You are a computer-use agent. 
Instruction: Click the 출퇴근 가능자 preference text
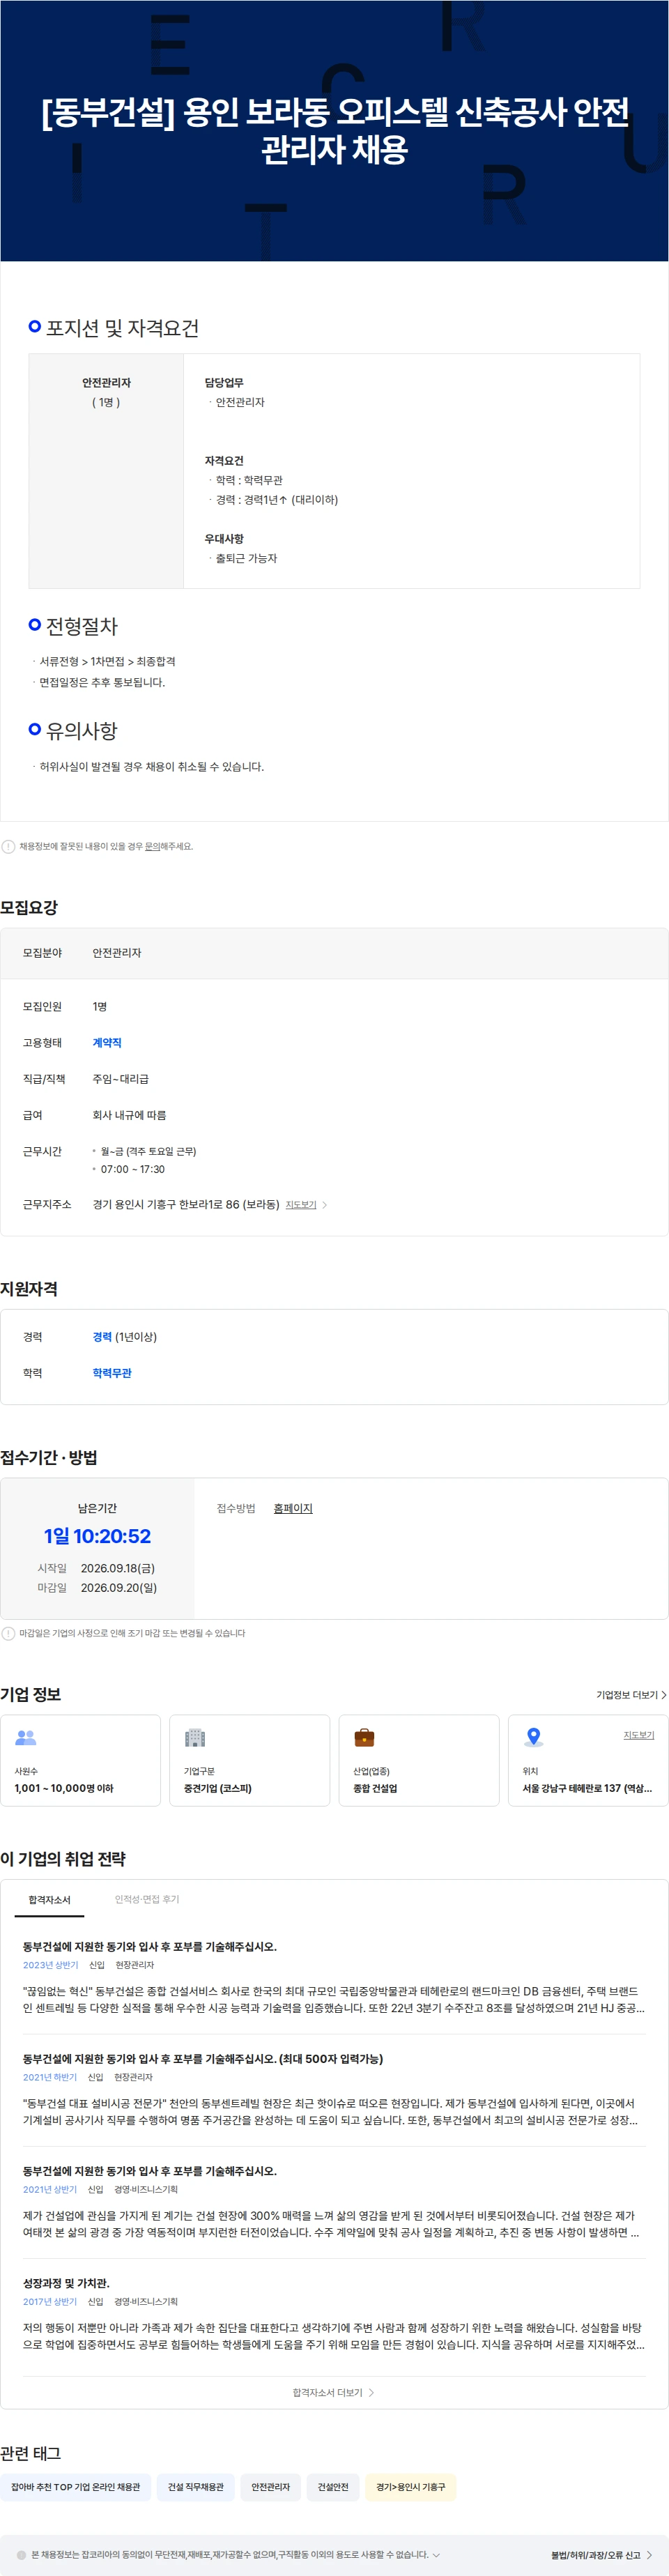click(x=246, y=558)
